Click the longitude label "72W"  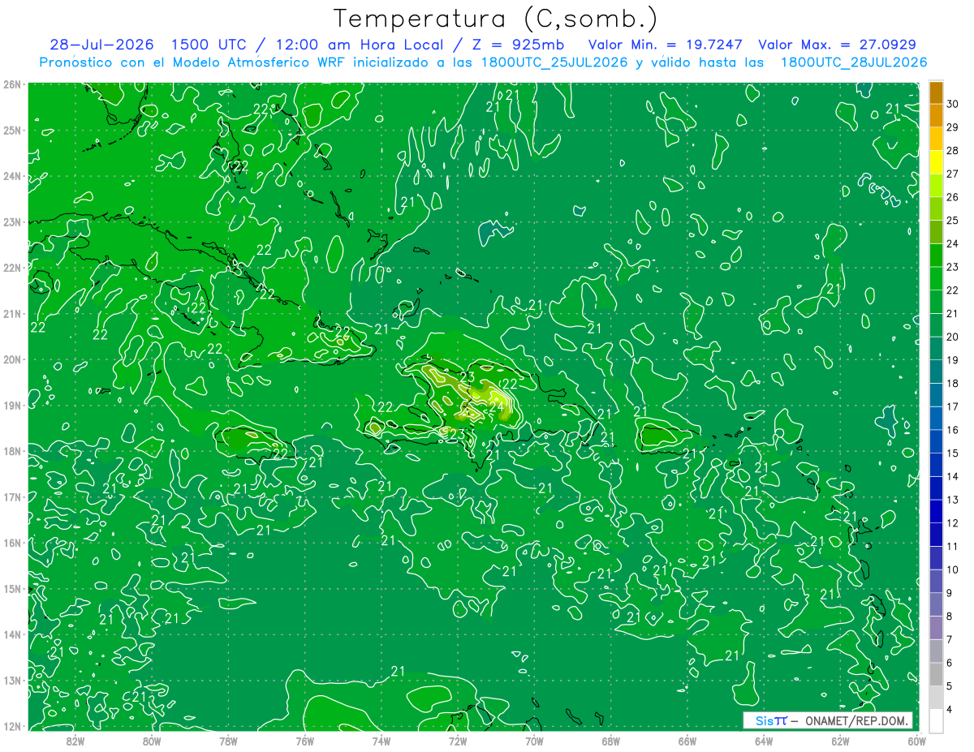coord(458,741)
